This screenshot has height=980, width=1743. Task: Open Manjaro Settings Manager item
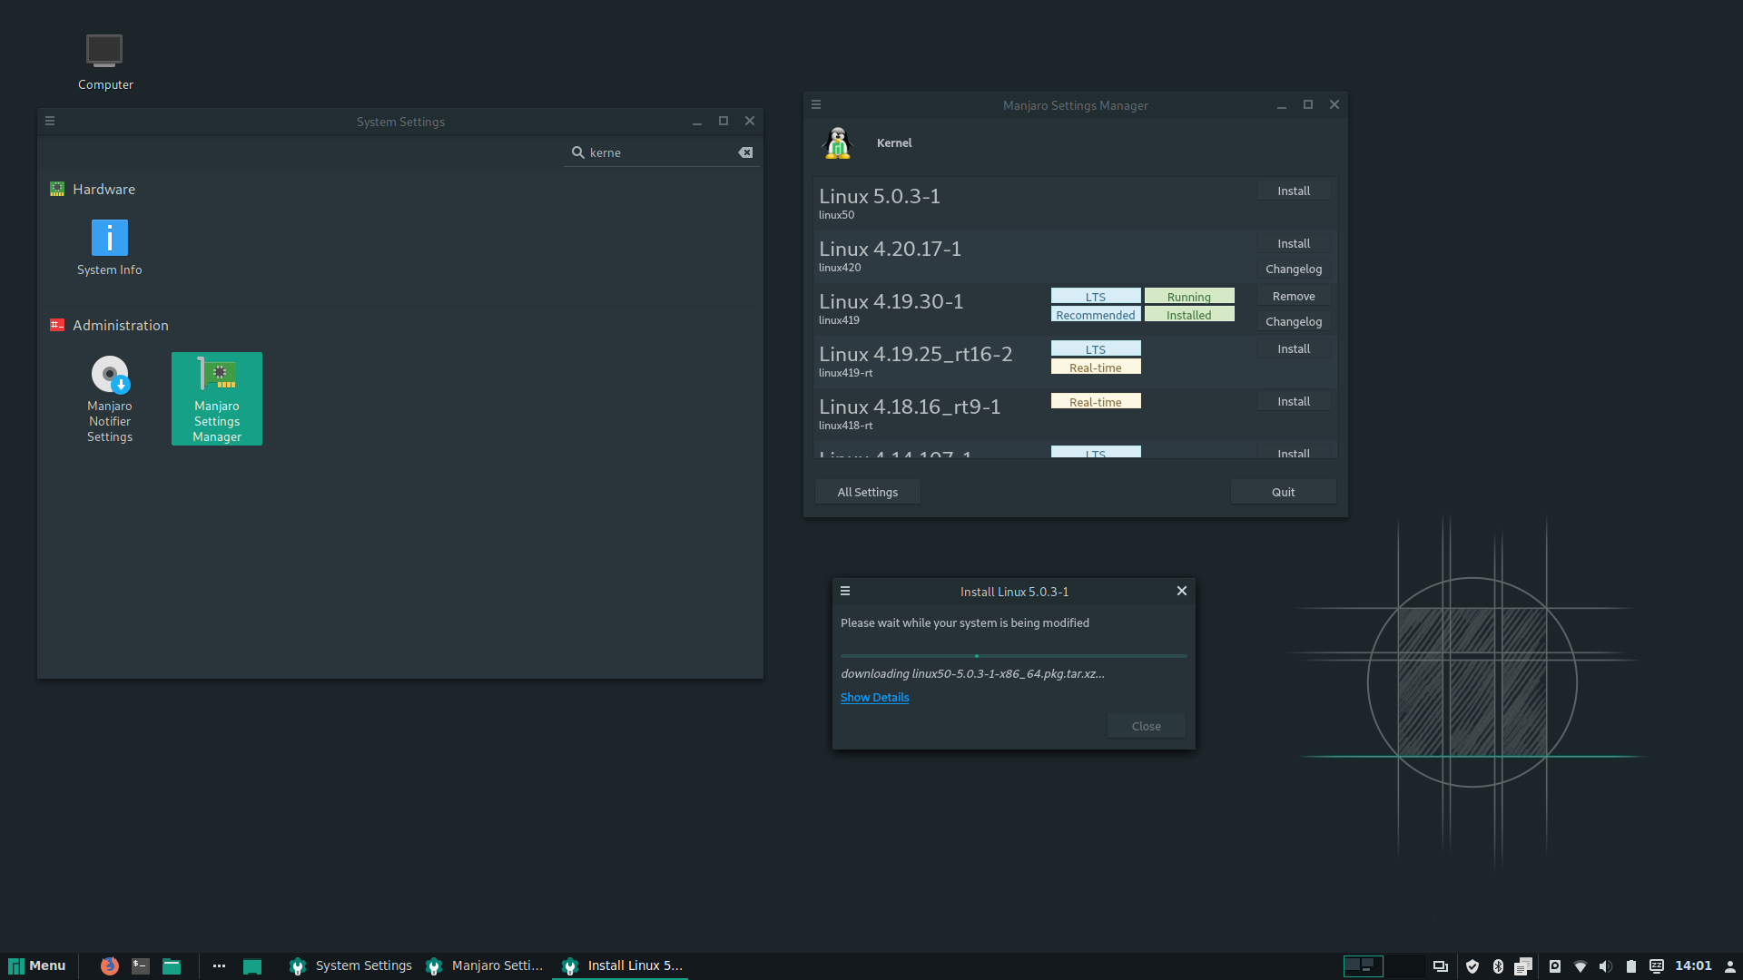point(217,399)
